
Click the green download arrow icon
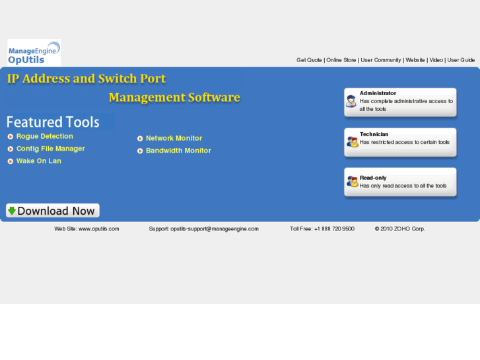point(12,211)
